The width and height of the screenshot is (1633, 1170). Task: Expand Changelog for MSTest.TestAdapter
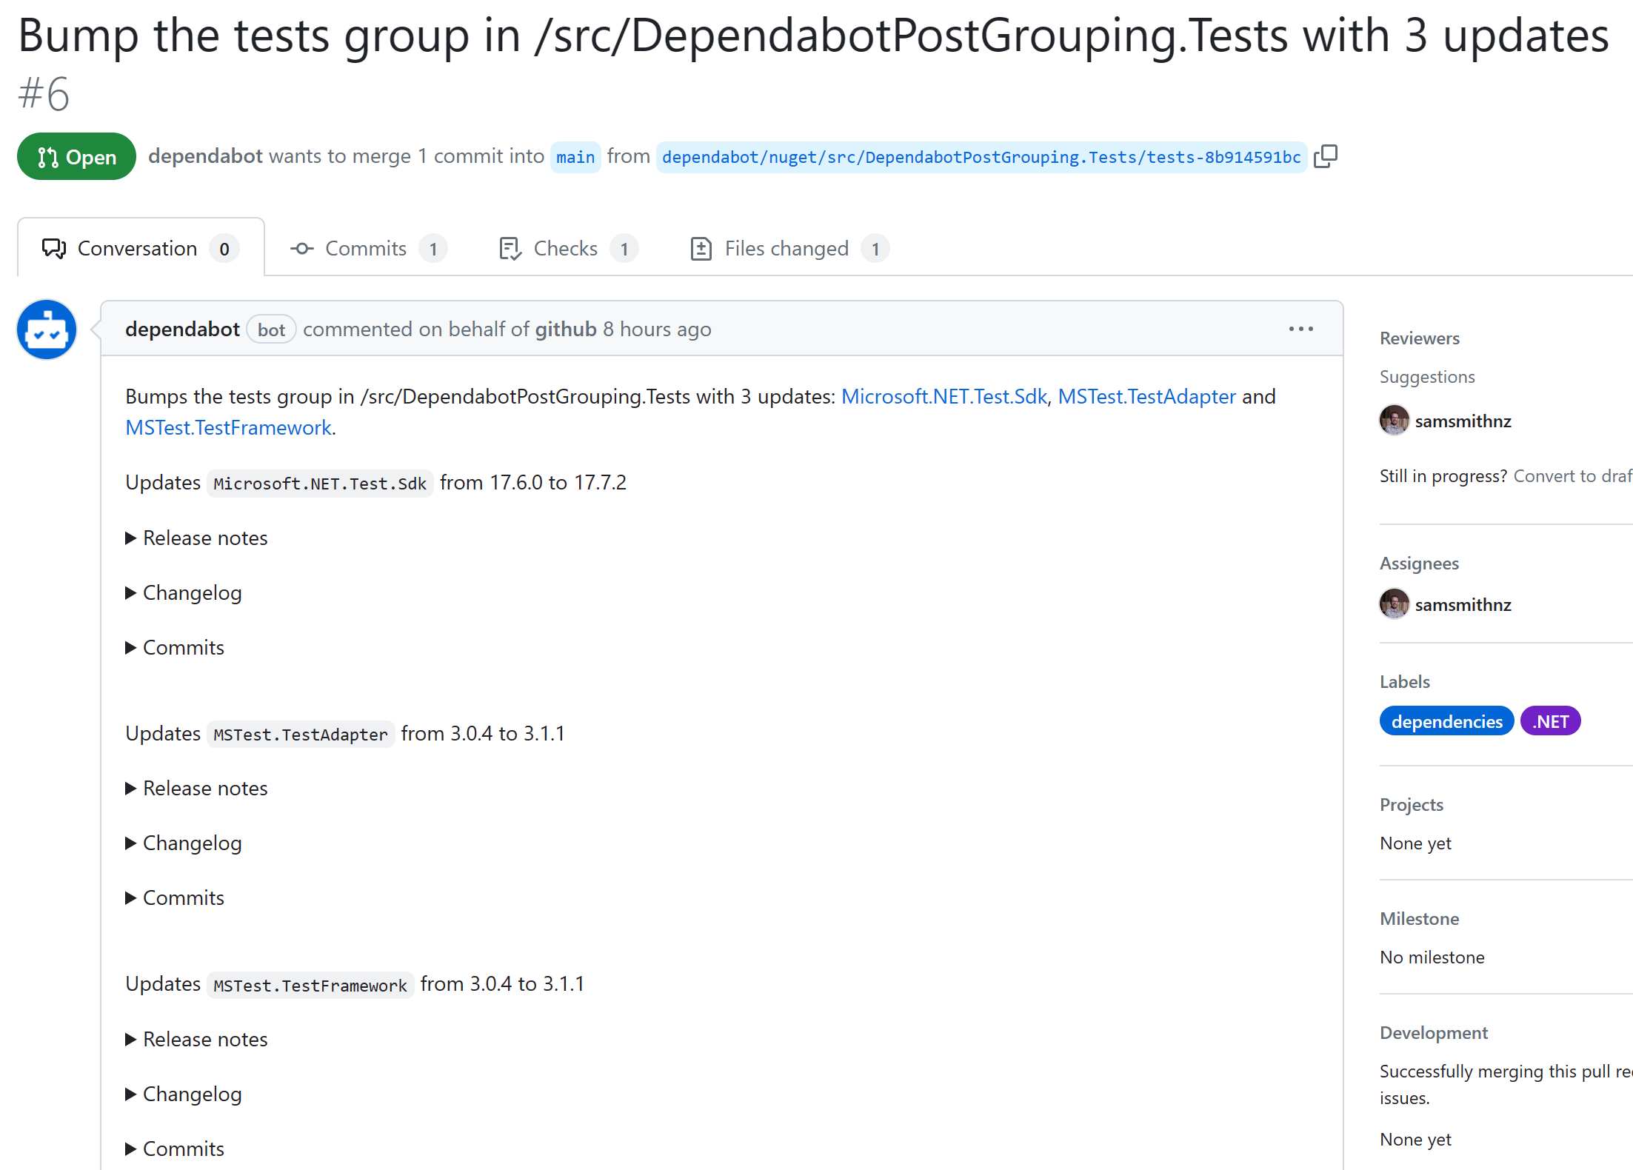(183, 843)
